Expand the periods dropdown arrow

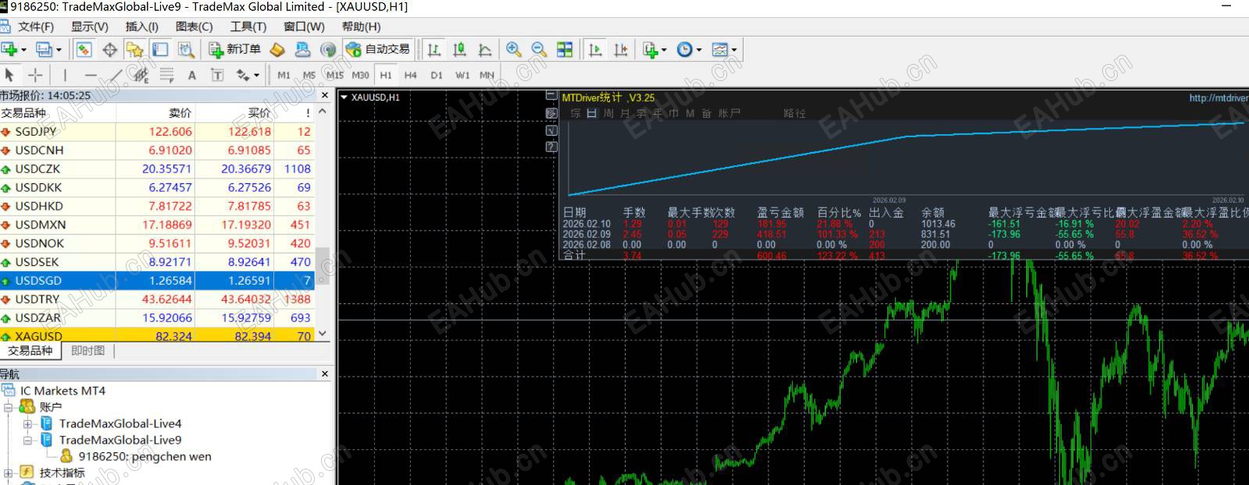pos(699,50)
